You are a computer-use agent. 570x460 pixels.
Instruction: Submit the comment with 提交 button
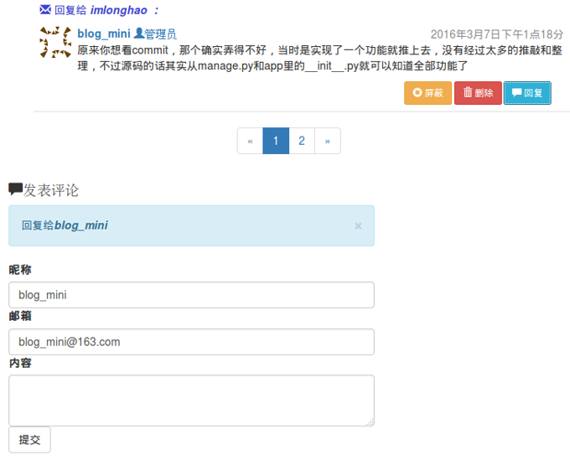pos(29,440)
